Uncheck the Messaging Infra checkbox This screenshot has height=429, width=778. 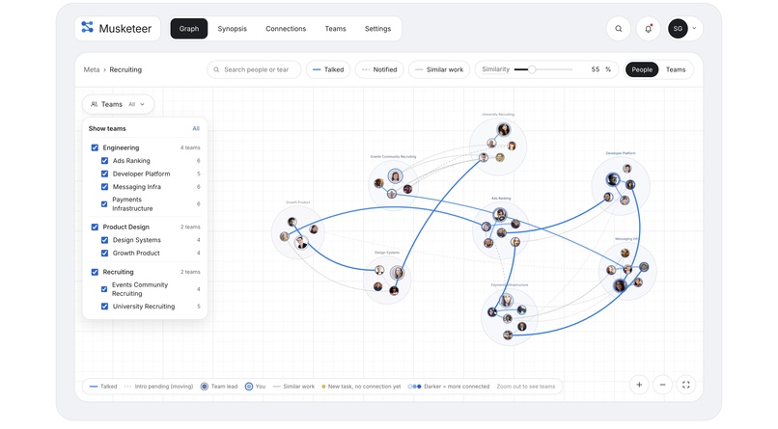click(x=104, y=187)
